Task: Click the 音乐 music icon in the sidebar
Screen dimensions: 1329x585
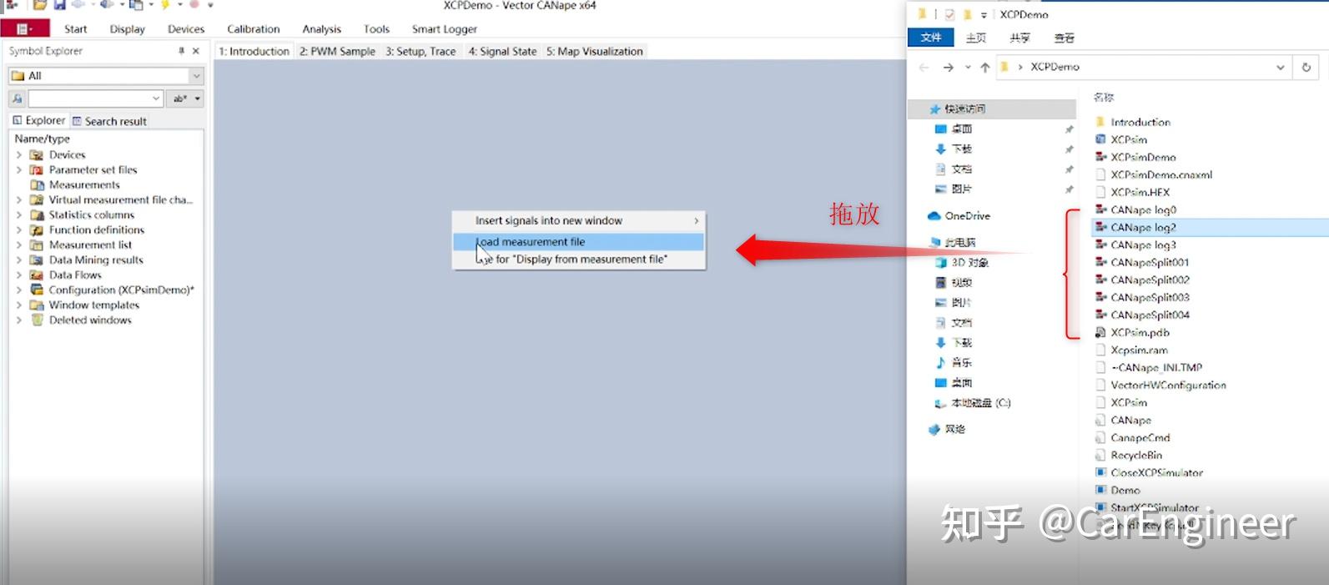Action: (941, 362)
